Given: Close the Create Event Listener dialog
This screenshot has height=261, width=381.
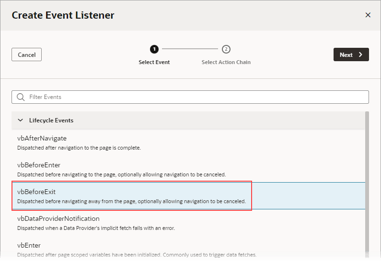Looking at the screenshot, I should pyautogui.click(x=368, y=15).
